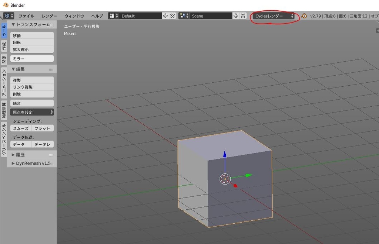Click the 削除 button
379x244 pixels.
32,94
